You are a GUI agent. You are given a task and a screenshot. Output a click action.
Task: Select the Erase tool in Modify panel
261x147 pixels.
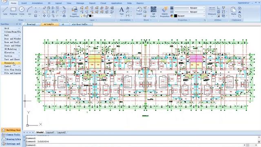(x=44, y=8)
